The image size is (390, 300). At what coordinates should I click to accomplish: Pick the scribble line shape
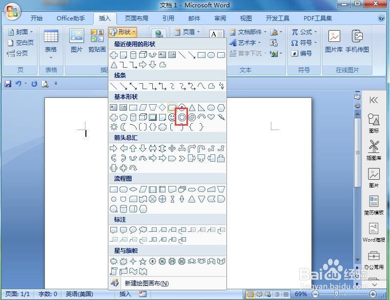(221, 86)
